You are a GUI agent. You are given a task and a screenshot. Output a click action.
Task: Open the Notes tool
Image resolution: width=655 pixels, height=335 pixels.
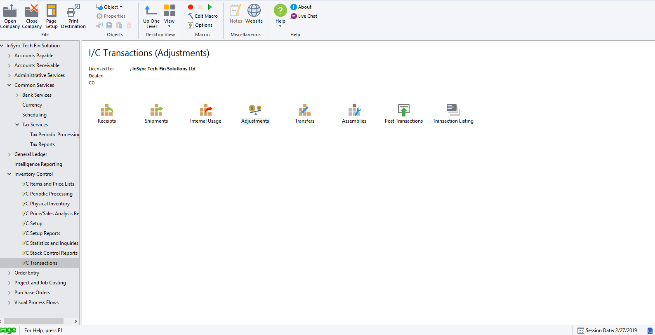236,14
